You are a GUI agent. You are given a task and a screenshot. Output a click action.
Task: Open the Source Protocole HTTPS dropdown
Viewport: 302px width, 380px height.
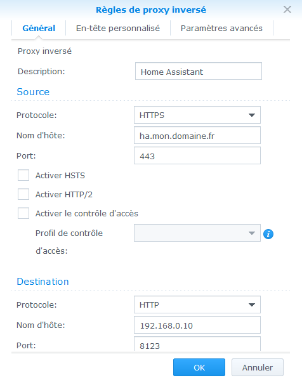click(197, 115)
